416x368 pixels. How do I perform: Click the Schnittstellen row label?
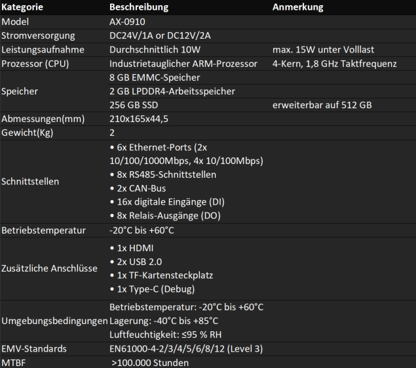tap(30, 182)
